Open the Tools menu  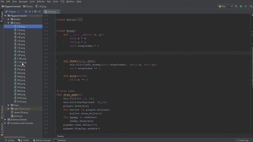coord(56,2)
